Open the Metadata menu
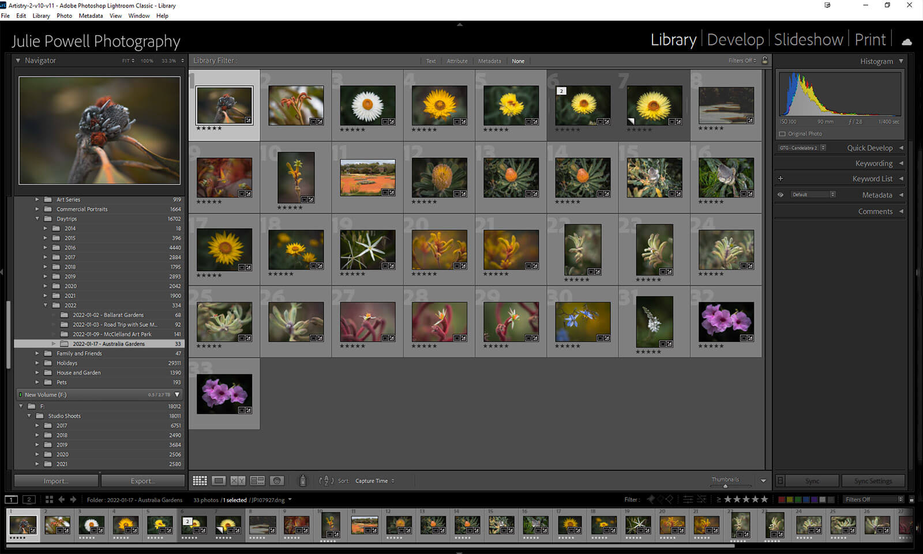The image size is (923, 554). 91,16
